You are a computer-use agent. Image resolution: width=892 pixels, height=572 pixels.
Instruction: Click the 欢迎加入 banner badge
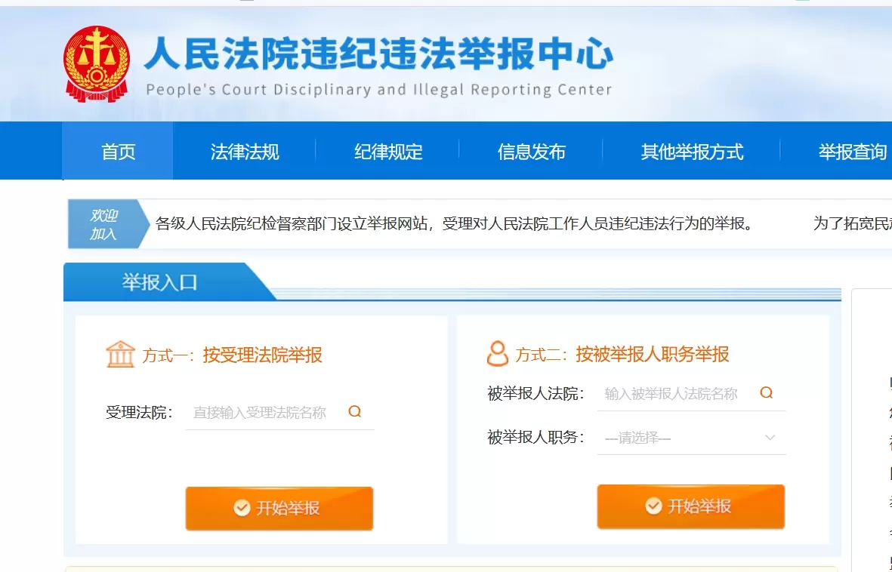click(103, 224)
